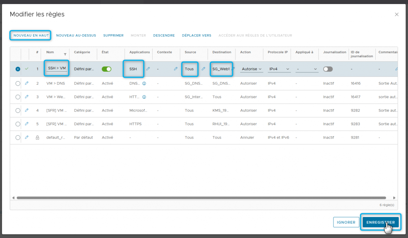Click info icon next to HTT application
Viewport: 408px width, 238px height.
(x=144, y=97)
